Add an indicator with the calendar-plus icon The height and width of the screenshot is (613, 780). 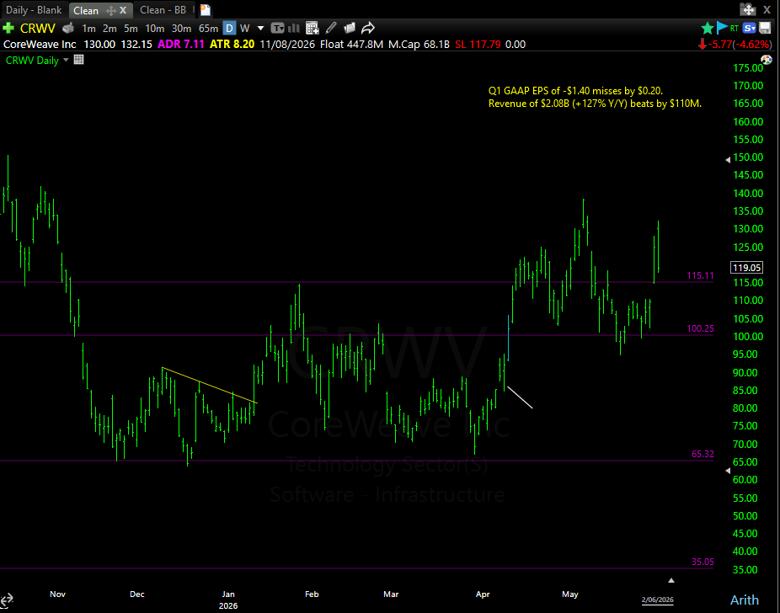312,28
